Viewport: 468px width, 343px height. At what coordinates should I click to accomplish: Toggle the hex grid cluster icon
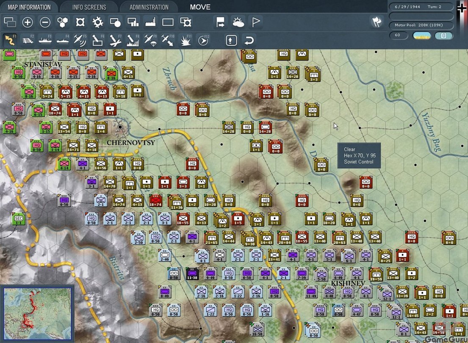pyautogui.click(x=62, y=22)
